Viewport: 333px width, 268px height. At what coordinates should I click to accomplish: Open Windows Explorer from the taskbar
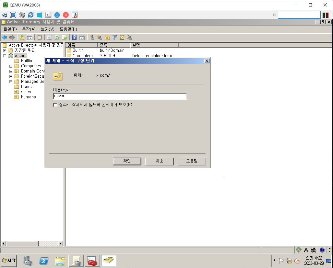(x=60, y=261)
